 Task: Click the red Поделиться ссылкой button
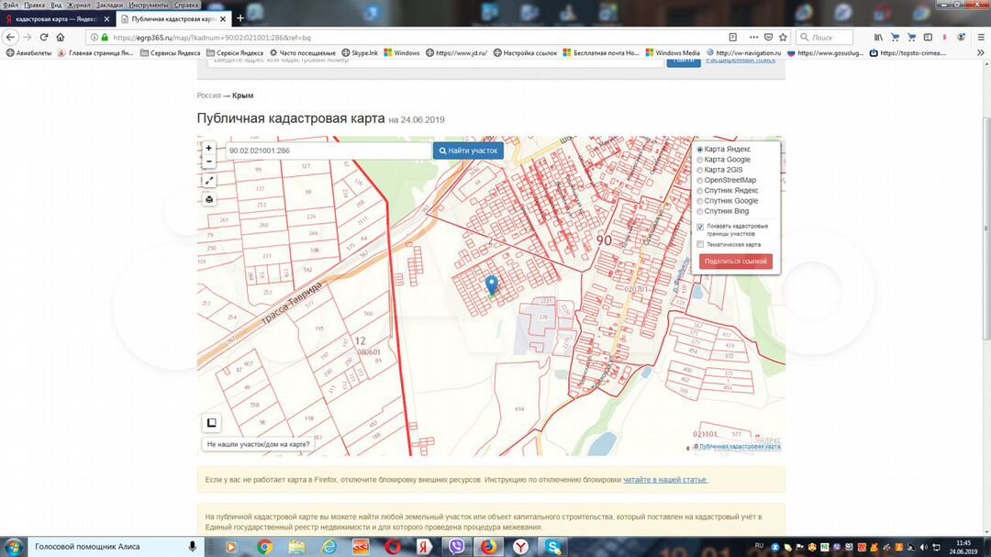[735, 262]
